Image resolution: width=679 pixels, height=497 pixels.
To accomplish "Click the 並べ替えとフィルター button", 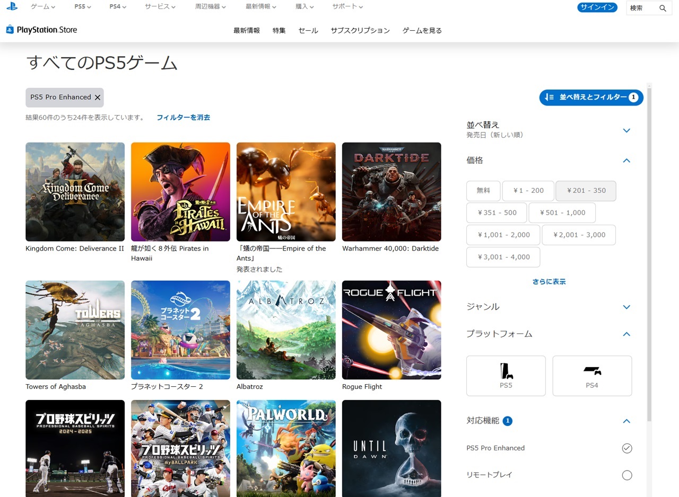I will [591, 97].
